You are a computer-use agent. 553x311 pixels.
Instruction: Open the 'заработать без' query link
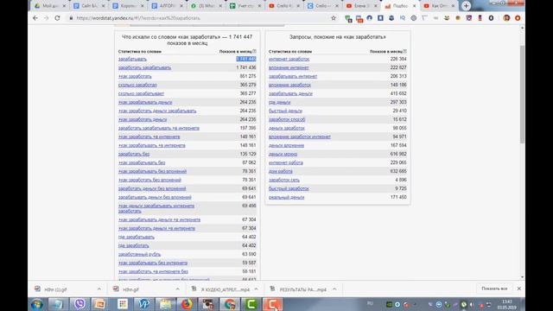point(134,154)
